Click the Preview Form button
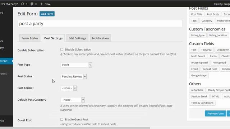Image resolution: width=230 pixels, height=129 pixels. [x=215, y=114]
